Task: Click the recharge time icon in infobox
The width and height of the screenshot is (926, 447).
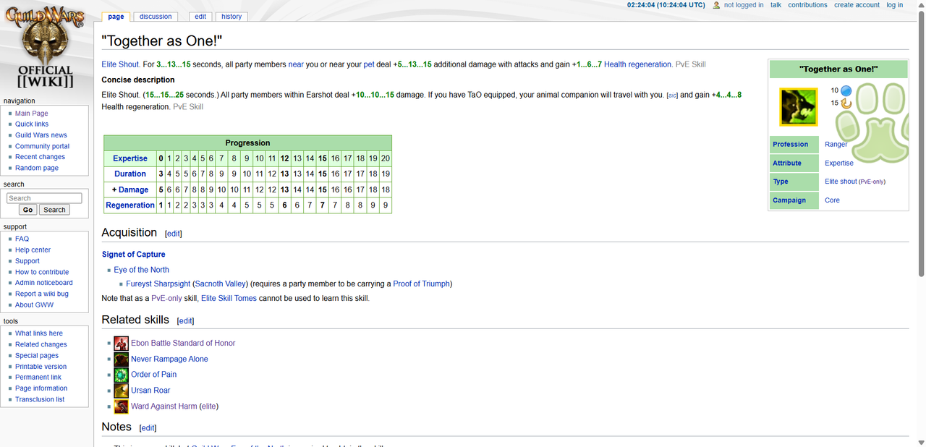Action: (x=846, y=103)
